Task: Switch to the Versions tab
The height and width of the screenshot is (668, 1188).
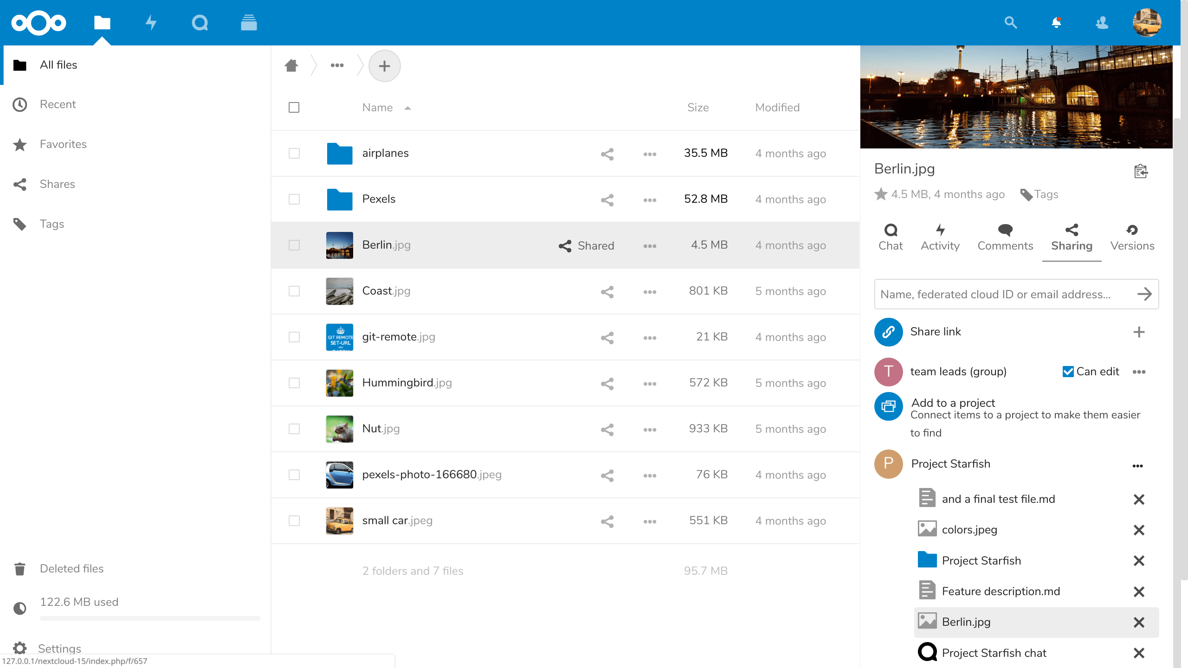Action: (1132, 238)
